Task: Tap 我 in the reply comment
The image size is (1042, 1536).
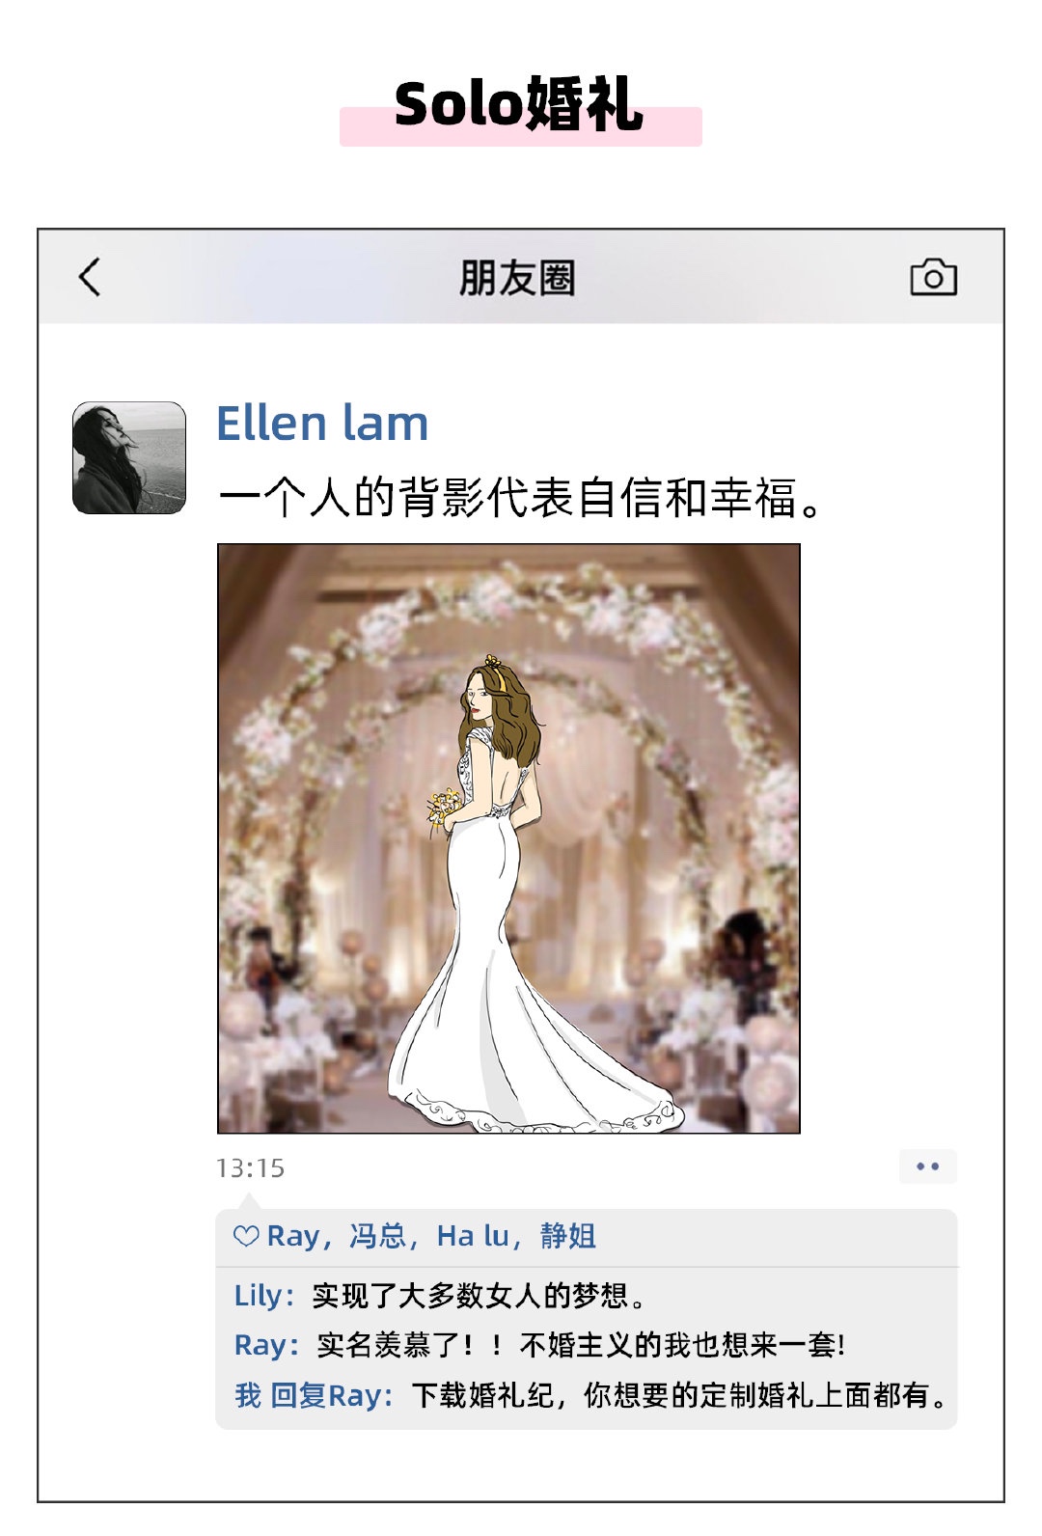Action: click(x=248, y=1395)
